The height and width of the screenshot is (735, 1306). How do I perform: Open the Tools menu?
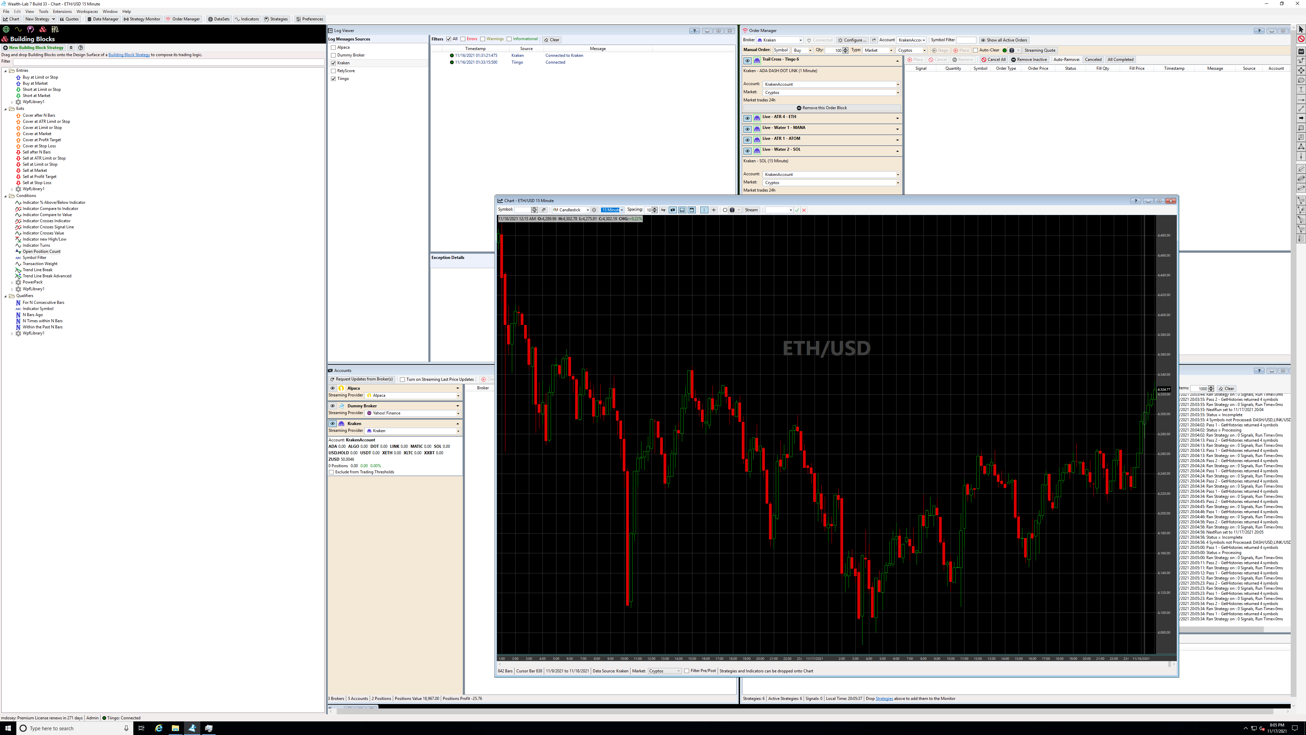click(43, 11)
